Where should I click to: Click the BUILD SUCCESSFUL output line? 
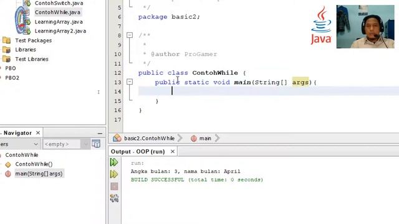pos(197,180)
